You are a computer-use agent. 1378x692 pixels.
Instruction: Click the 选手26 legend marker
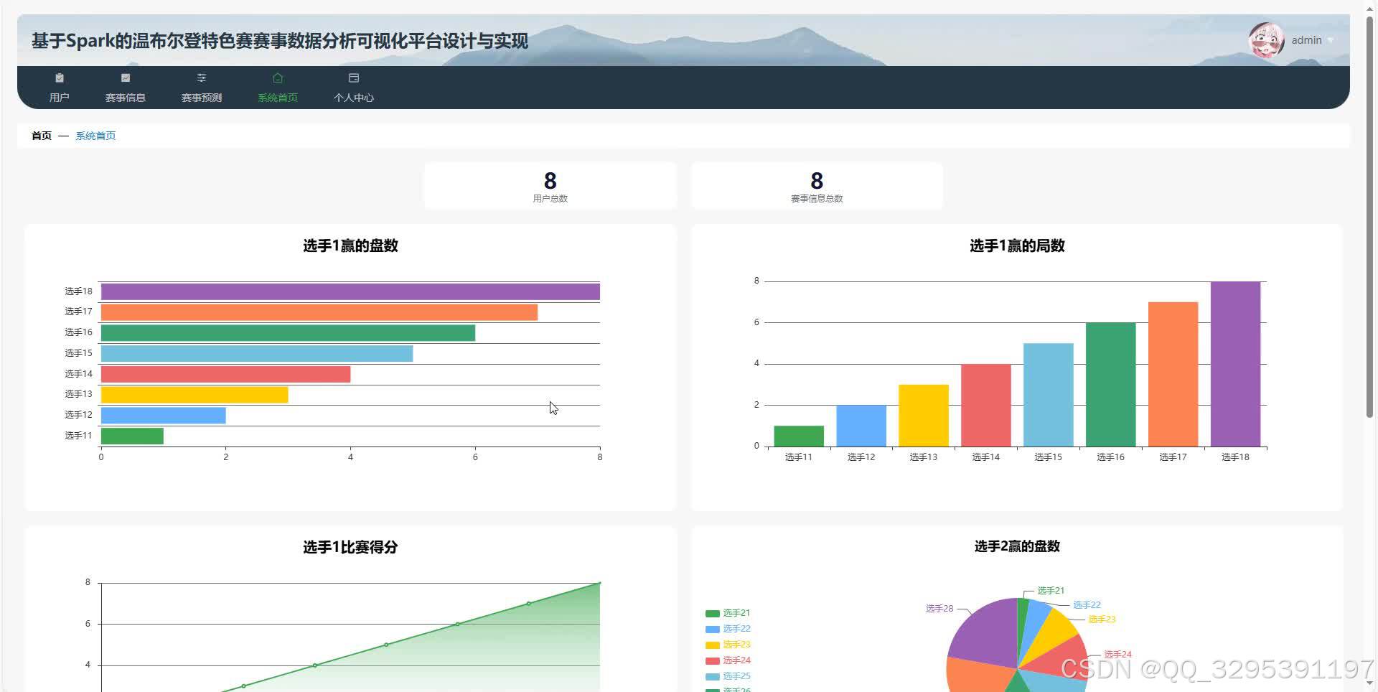point(713,689)
